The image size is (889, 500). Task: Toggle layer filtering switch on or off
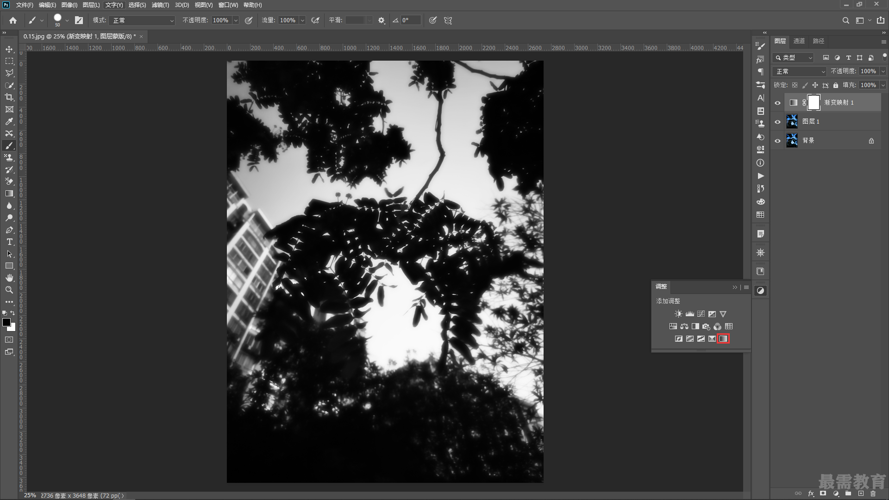(x=884, y=56)
